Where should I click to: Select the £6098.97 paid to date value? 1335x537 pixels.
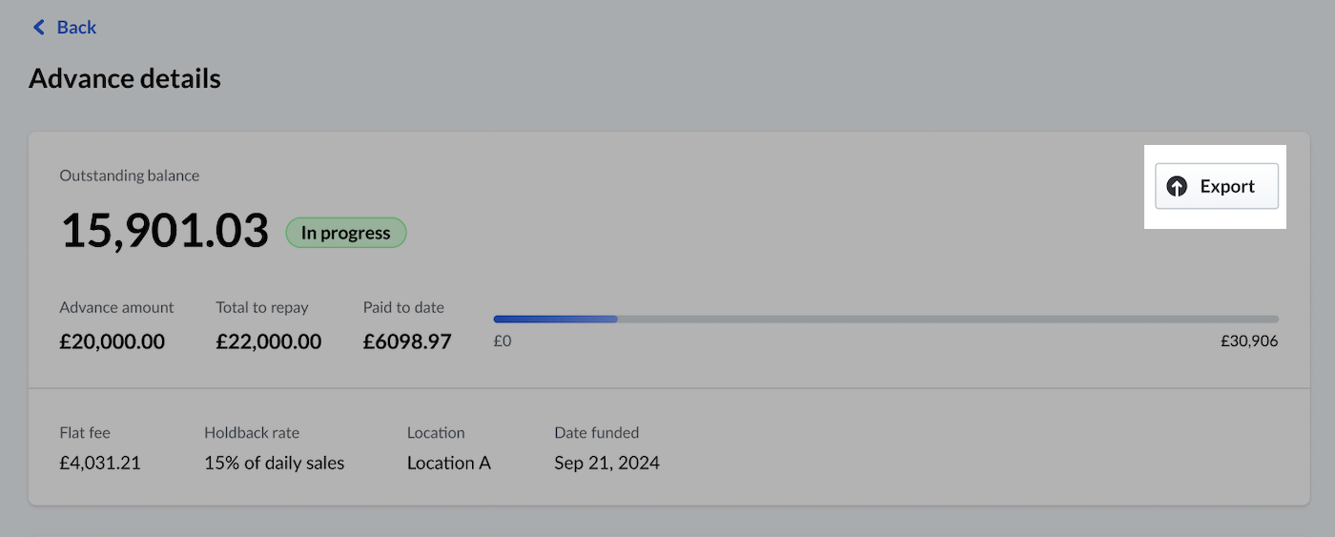(407, 341)
